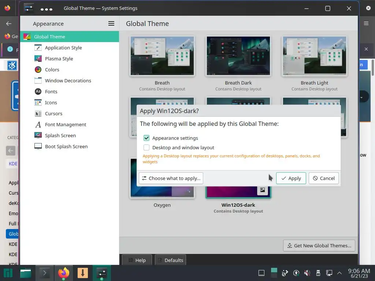This screenshot has width=375, height=281.
Task: Click System Settings sliders icon in titlebar
Action: pyautogui.click(x=29, y=8)
